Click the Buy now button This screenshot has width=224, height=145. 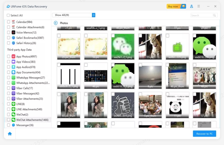176,6
